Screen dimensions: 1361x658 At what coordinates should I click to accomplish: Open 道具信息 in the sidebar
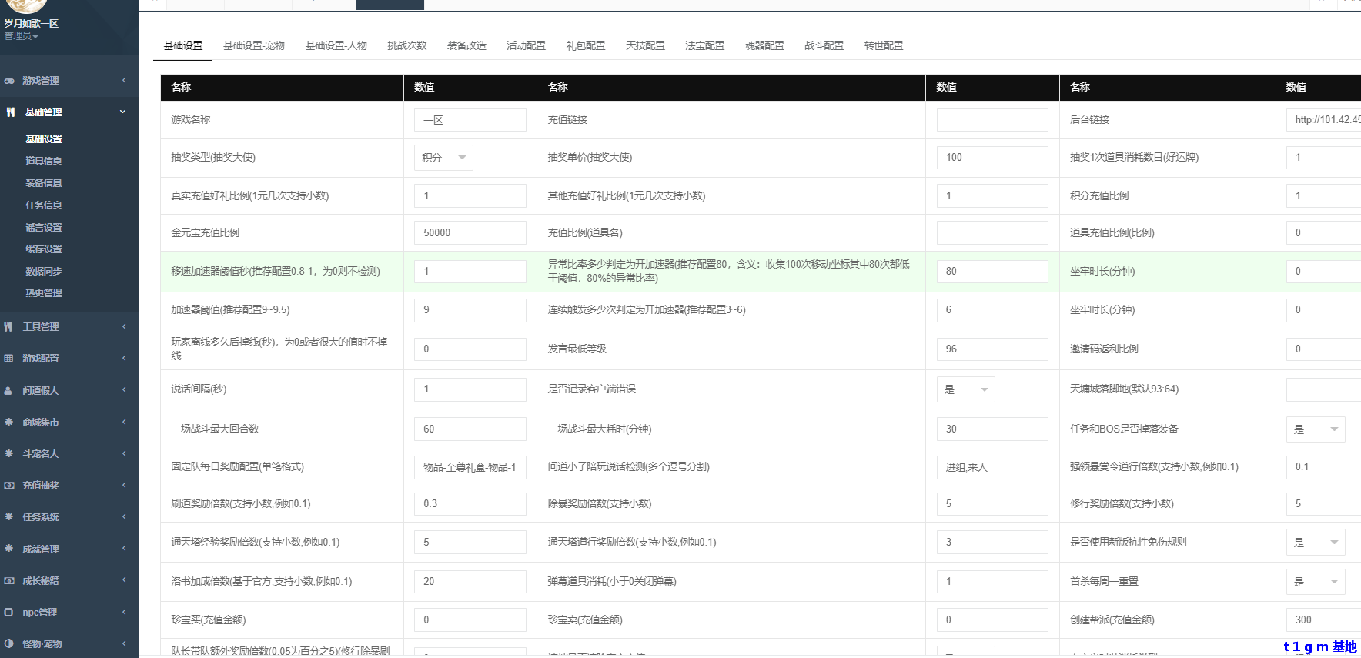tap(43, 162)
